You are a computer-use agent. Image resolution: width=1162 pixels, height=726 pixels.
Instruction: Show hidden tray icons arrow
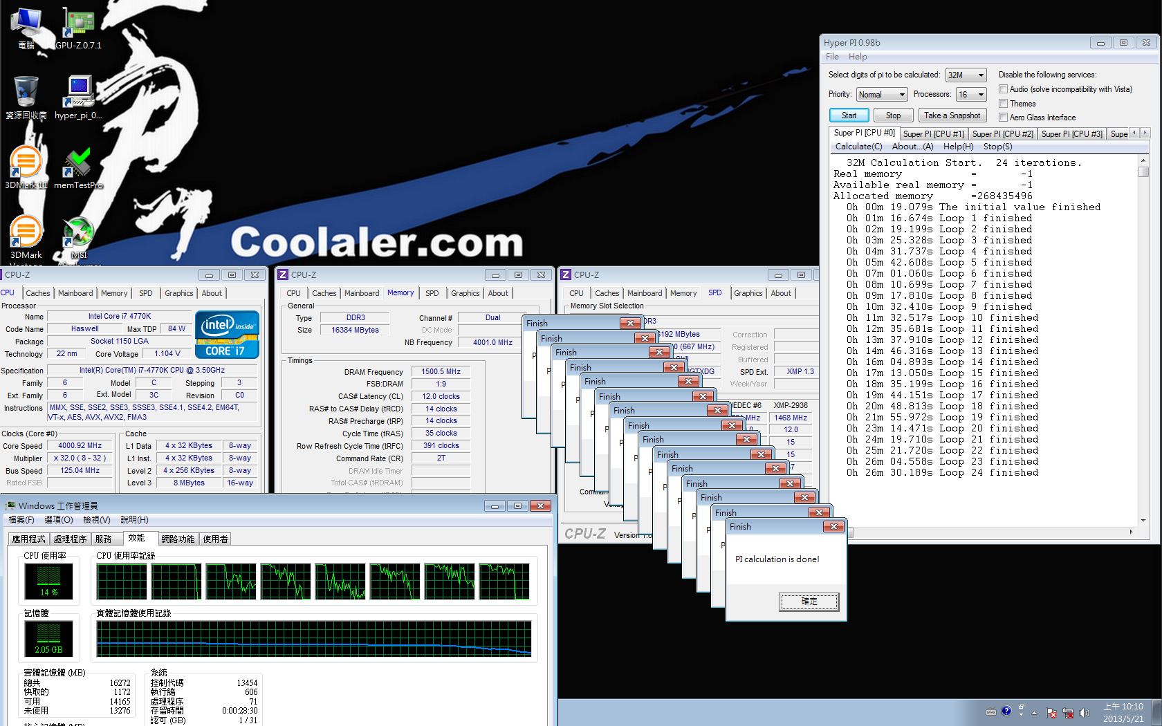point(1035,713)
